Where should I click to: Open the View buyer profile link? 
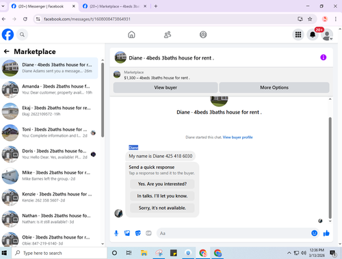click(237, 137)
